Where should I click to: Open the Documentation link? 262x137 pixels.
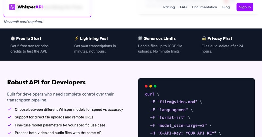(x=204, y=7)
